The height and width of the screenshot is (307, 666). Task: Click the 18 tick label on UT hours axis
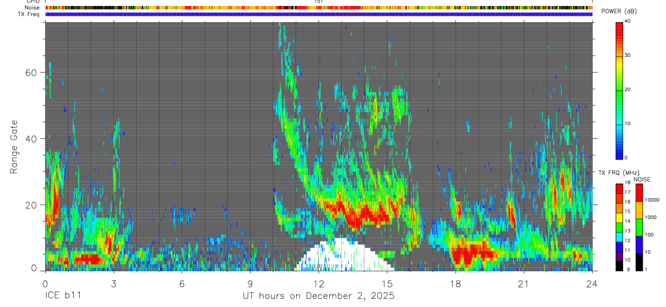point(456,283)
